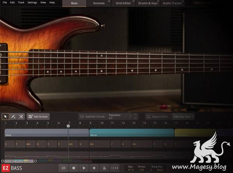Viewport: 233px width, 173px height.
Task: Grab the left handle of the song overview
Action: coord(3,161)
